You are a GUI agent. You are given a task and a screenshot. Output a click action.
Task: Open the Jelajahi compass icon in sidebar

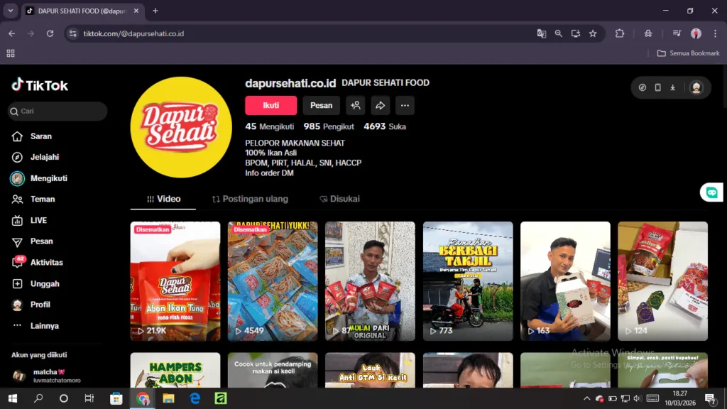point(17,157)
